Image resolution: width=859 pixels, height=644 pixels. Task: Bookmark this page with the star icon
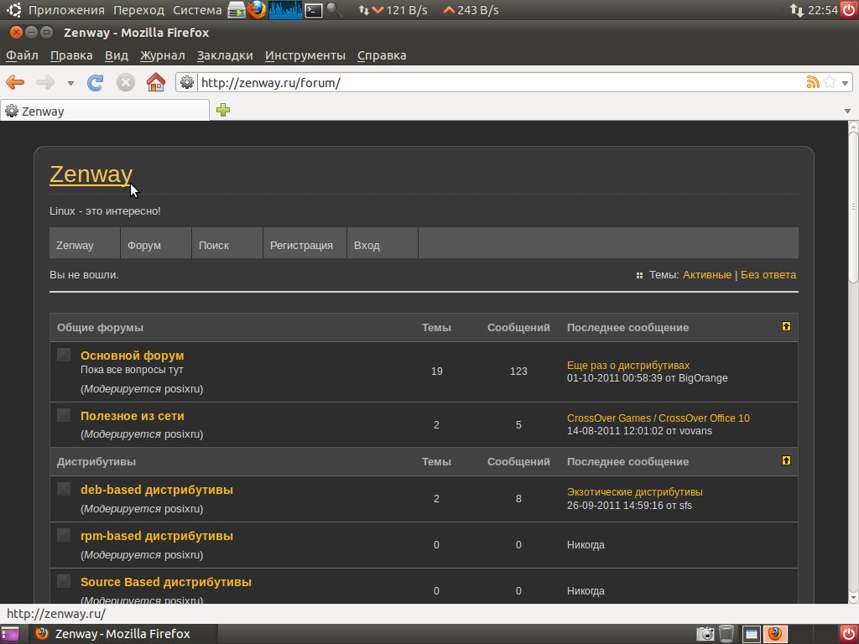coord(830,82)
